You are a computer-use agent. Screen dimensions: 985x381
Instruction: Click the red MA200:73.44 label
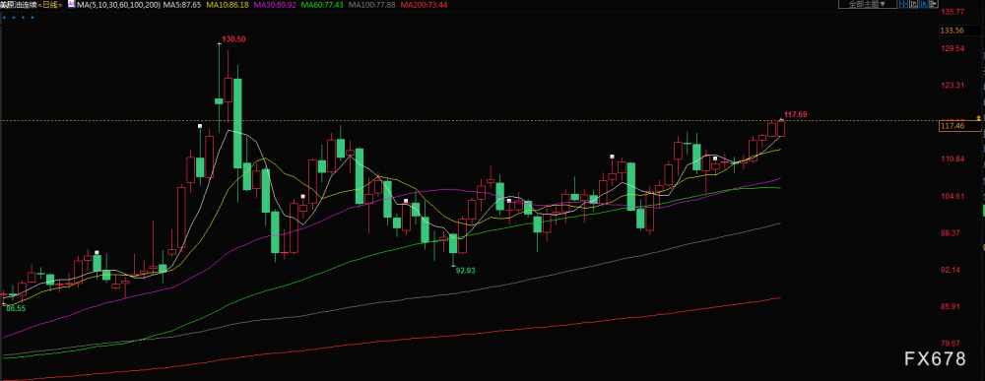coord(424,5)
